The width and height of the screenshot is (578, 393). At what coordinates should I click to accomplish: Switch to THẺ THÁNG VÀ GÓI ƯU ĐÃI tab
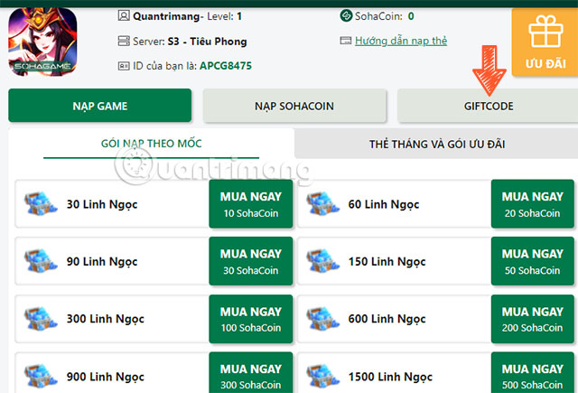point(437,144)
